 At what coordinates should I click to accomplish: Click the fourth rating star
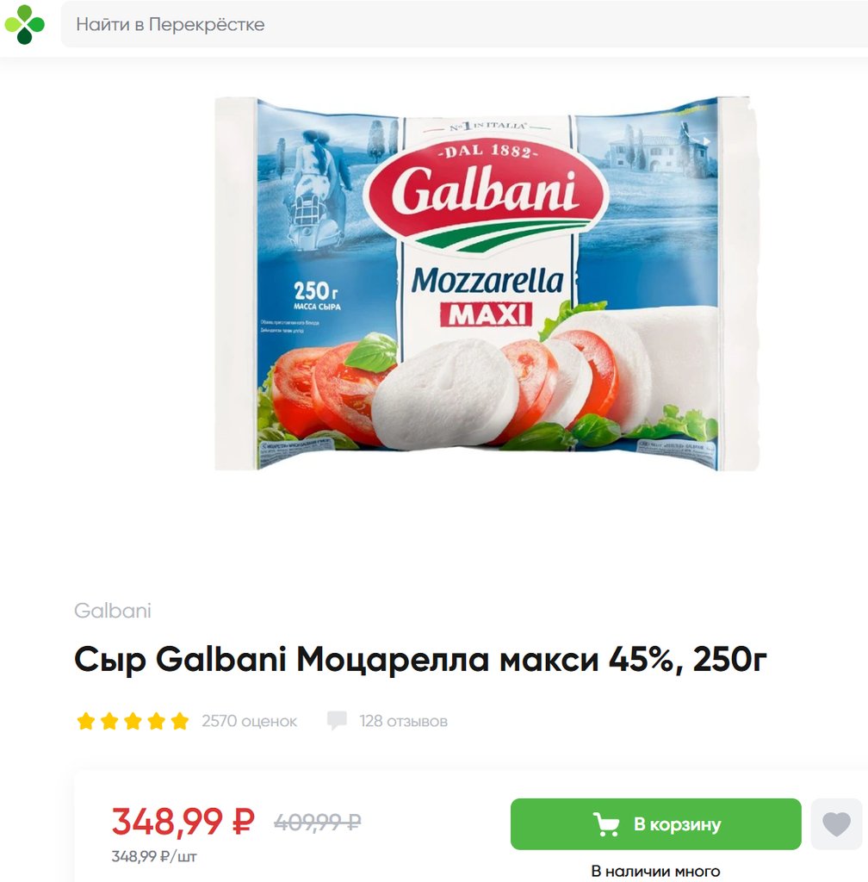pyautogui.click(x=156, y=721)
